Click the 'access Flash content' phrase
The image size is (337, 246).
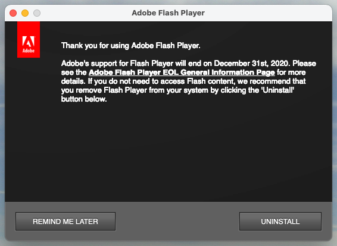198,81
